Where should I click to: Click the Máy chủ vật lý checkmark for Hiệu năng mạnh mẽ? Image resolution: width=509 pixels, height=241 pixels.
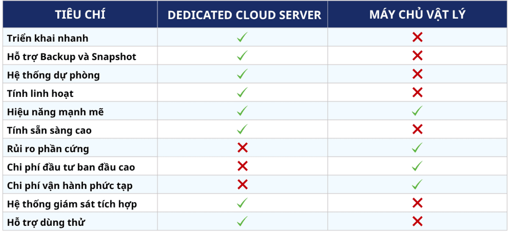coord(417,111)
